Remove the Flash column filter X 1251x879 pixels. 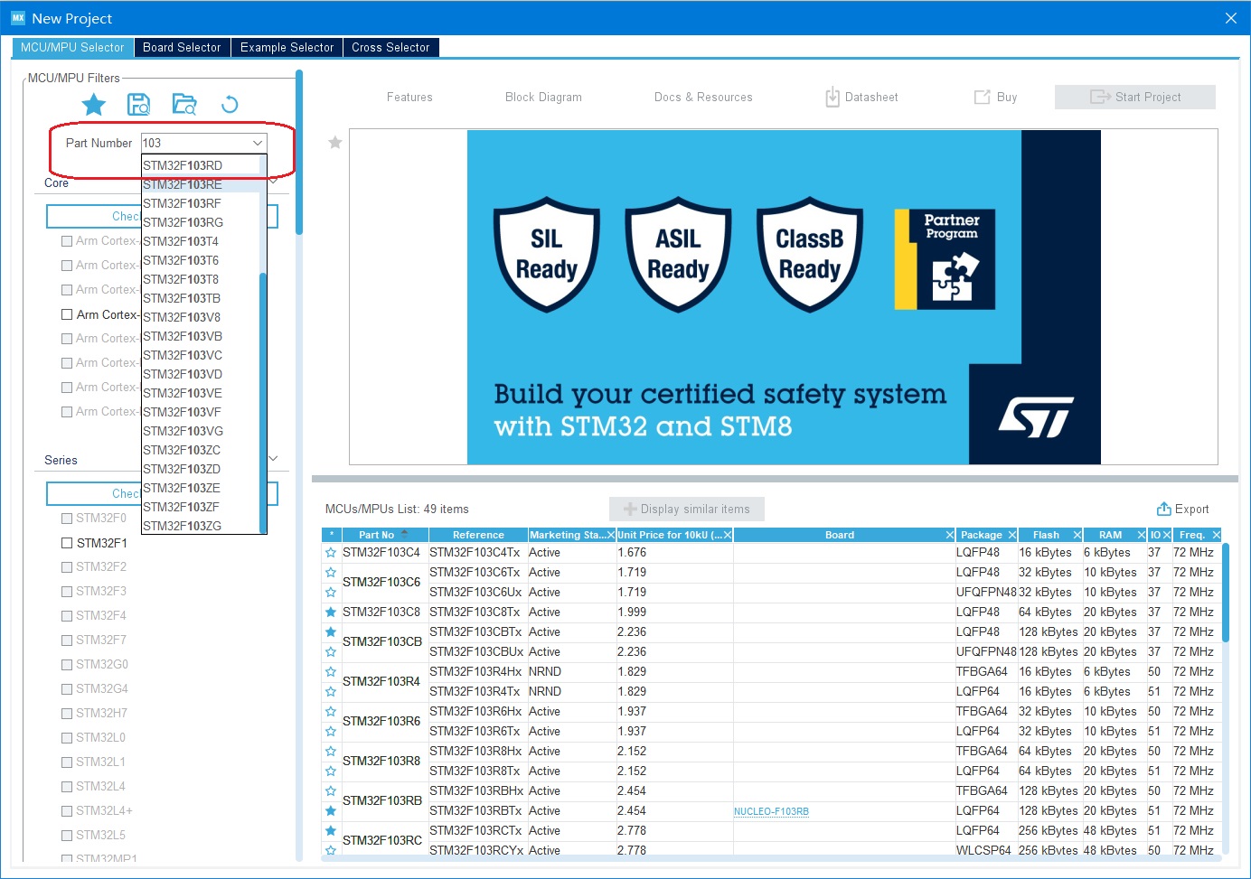1077,535
